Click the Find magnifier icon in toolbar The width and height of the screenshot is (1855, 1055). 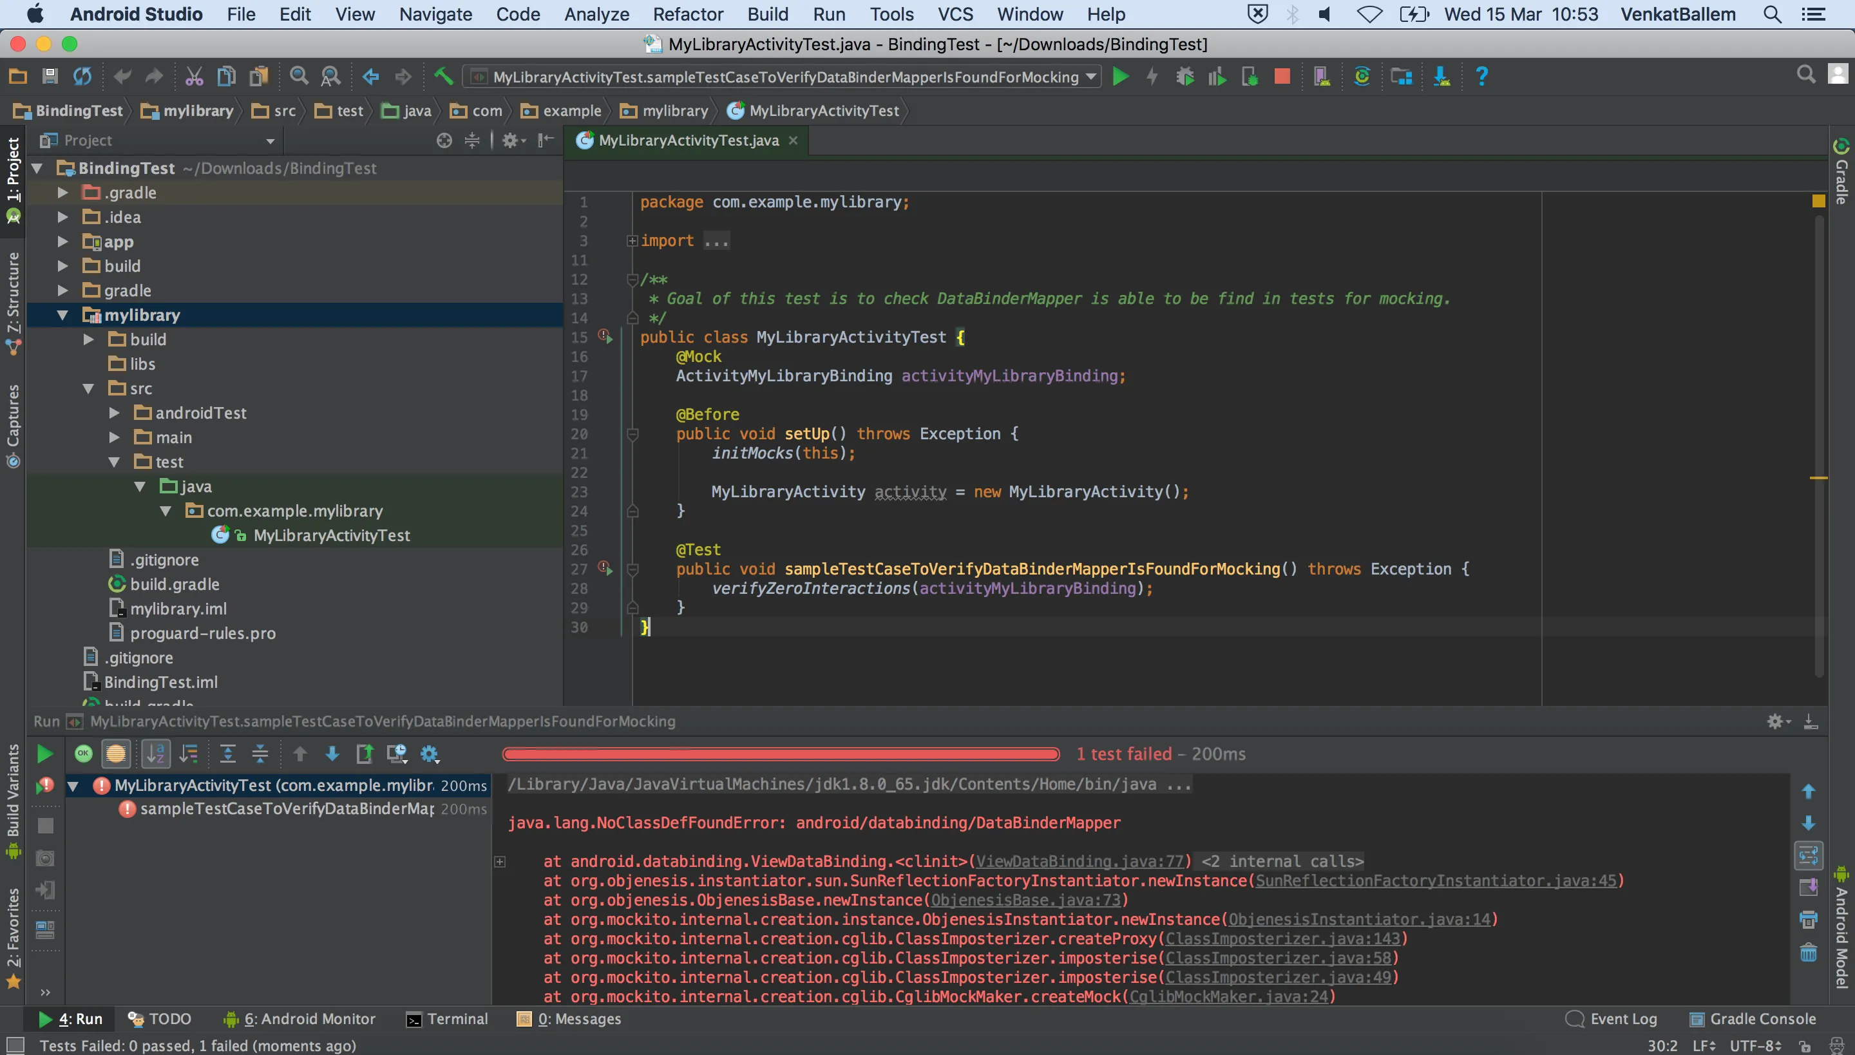click(298, 77)
